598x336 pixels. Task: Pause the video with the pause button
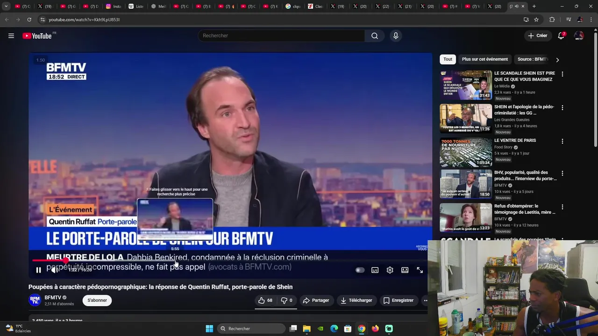tap(39, 270)
